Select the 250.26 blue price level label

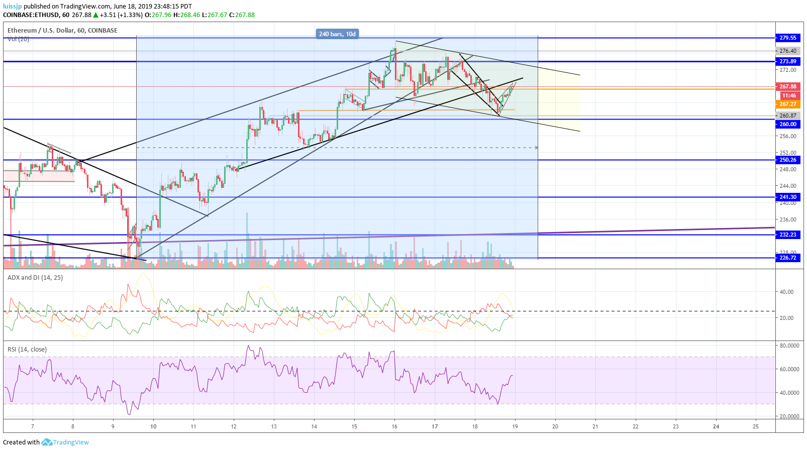click(787, 160)
